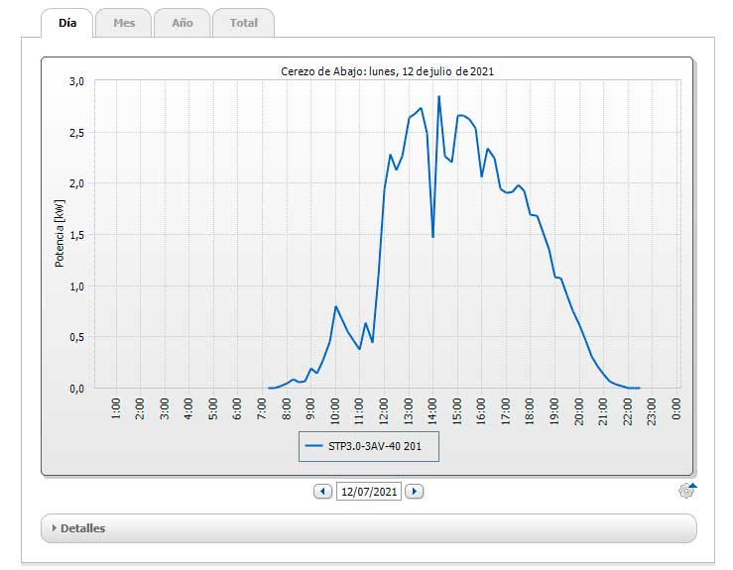
Task: Expand the Detalles section
Action: (369, 528)
